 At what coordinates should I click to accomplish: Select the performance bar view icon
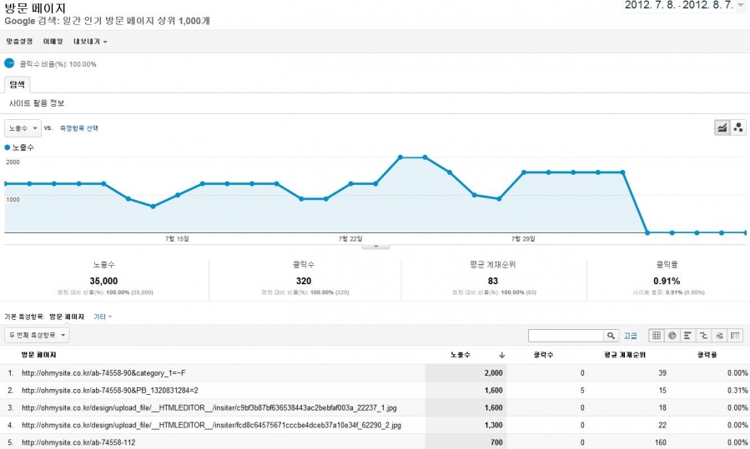(688, 336)
